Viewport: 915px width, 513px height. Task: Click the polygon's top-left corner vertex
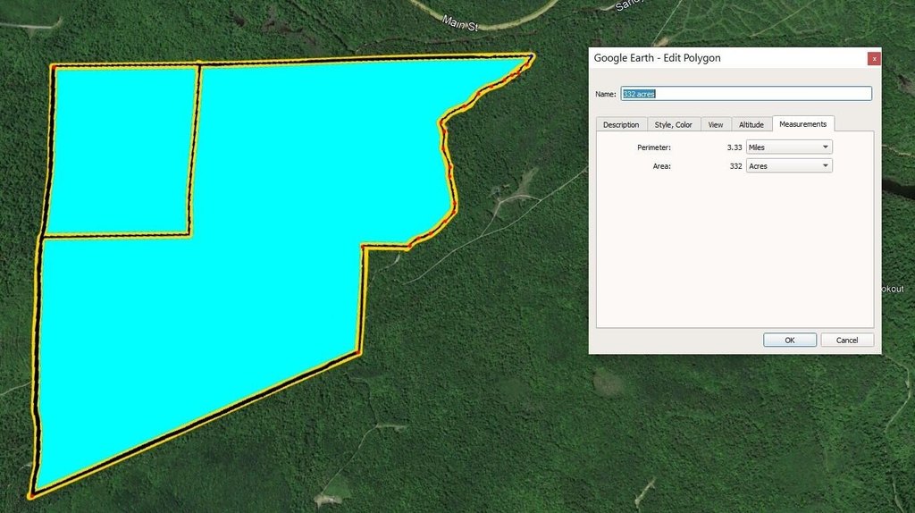coord(53,67)
